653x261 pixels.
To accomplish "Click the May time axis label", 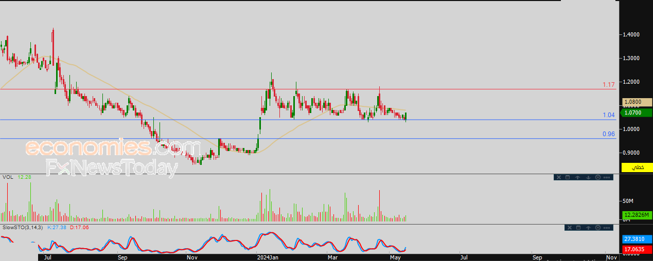I will point(395,257).
